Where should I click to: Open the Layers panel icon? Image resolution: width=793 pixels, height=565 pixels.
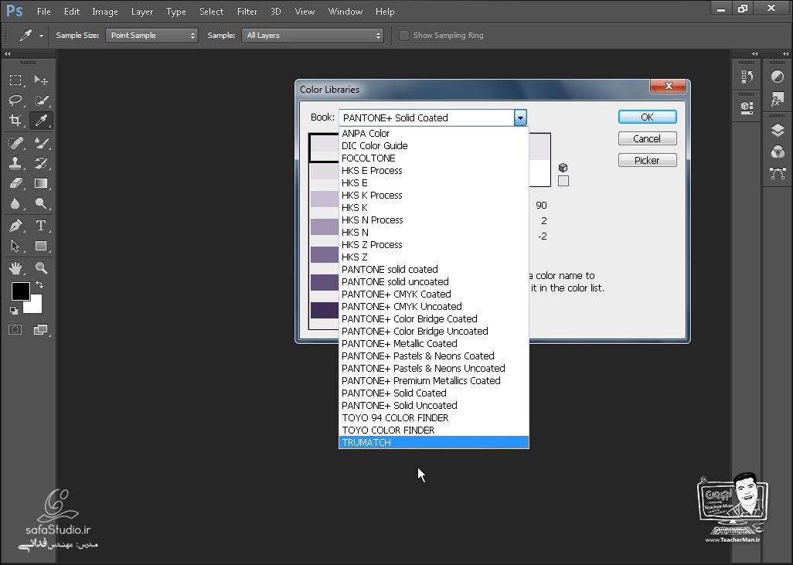pos(778,130)
